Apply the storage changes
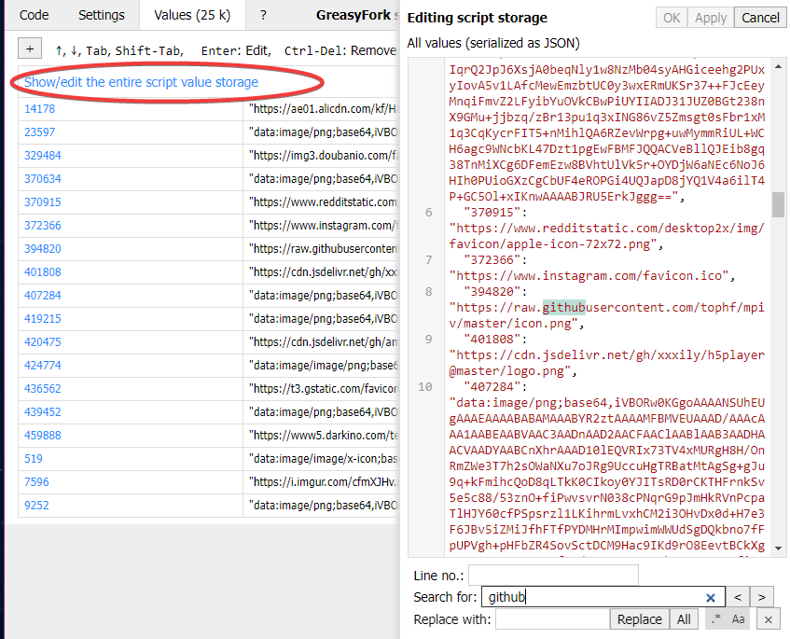This screenshot has height=639, width=790. [x=710, y=17]
